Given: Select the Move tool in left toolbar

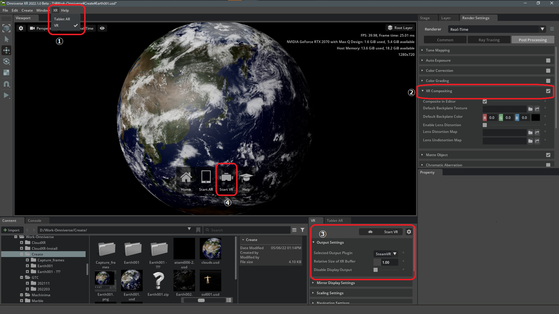Looking at the screenshot, I should pos(6,50).
